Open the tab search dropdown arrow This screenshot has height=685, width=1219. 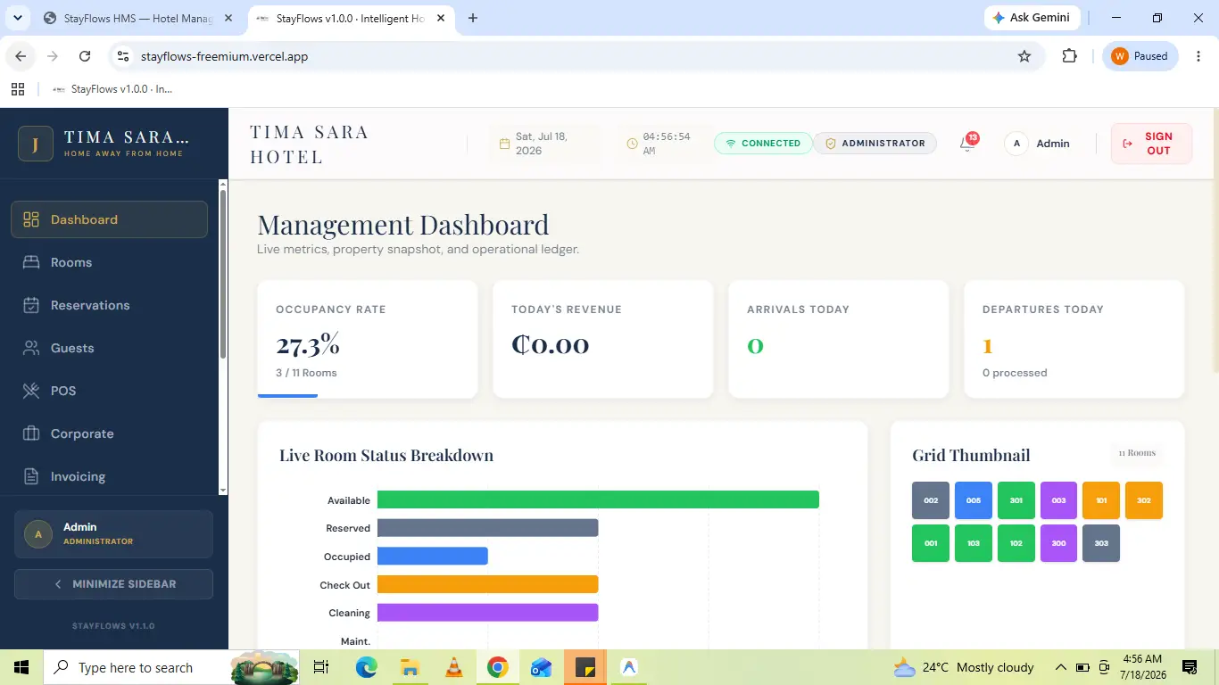[17, 18]
